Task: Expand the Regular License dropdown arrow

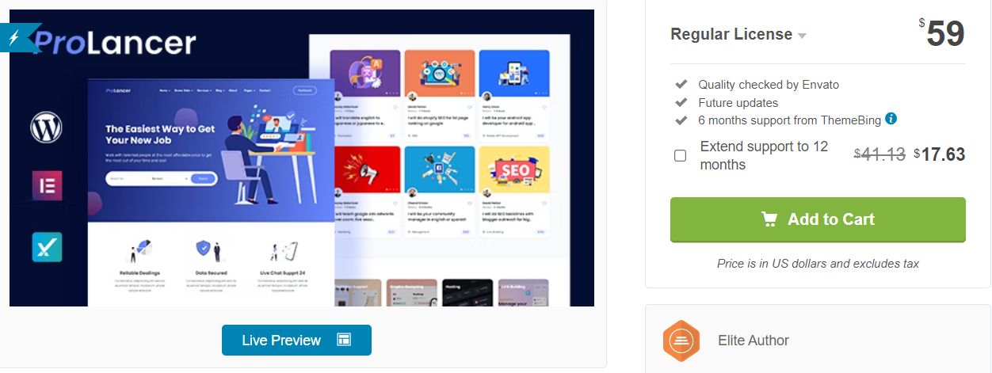Action: click(802, 36)
